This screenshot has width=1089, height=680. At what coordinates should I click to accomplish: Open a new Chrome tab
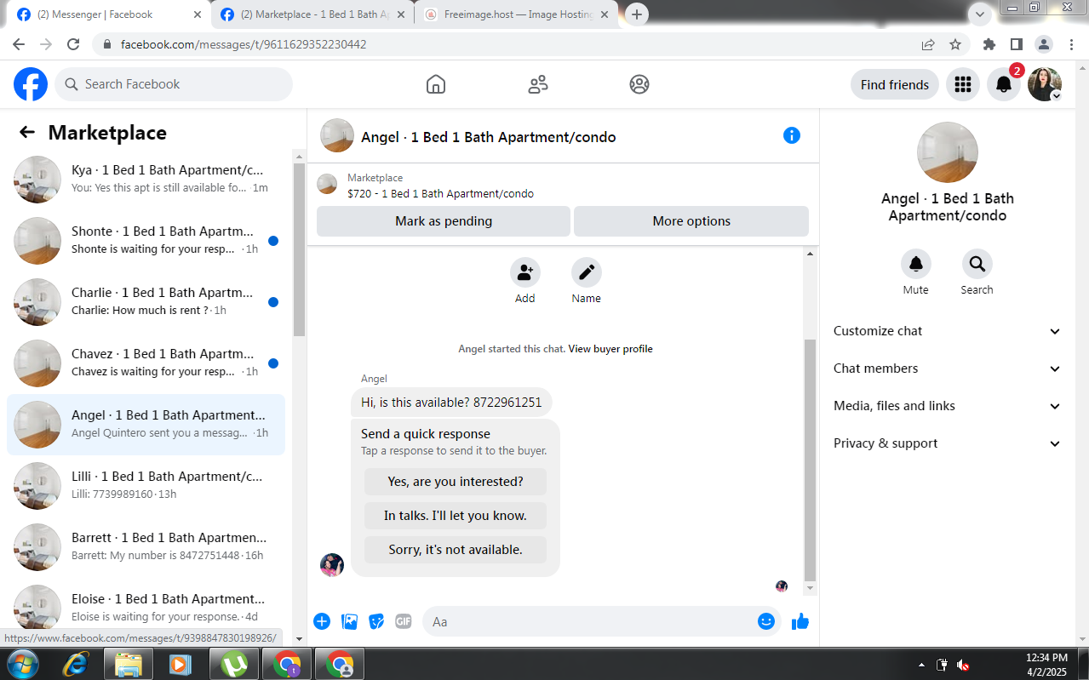tap(637, 14)
